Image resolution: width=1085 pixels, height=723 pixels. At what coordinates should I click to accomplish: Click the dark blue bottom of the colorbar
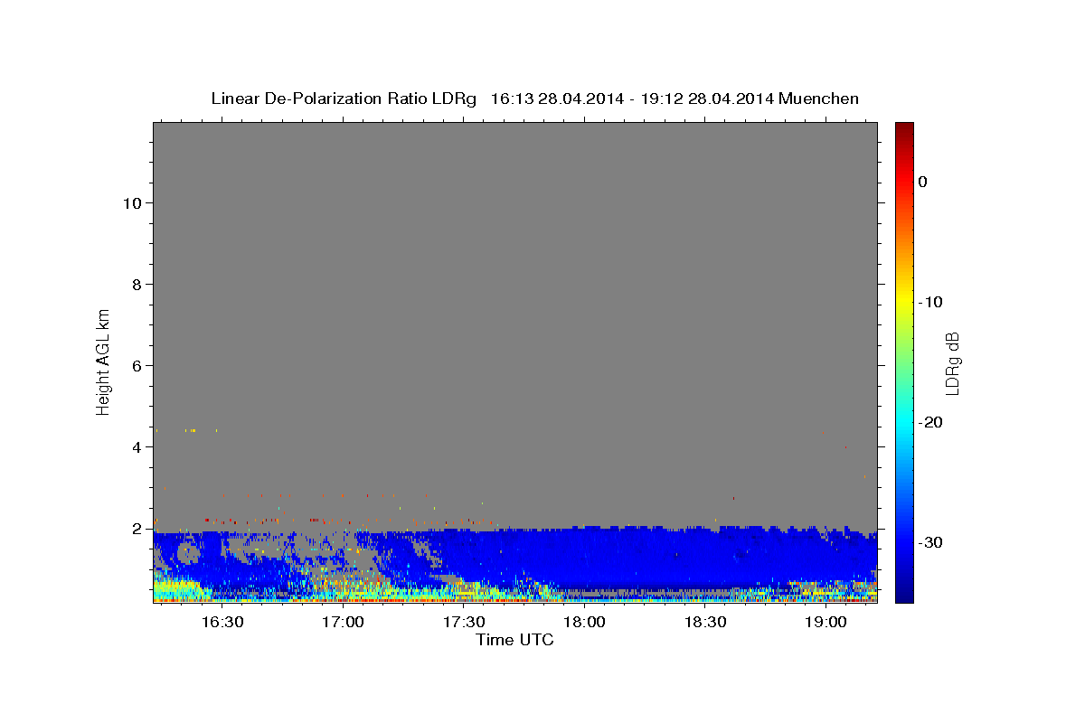[x=904, y=594]
